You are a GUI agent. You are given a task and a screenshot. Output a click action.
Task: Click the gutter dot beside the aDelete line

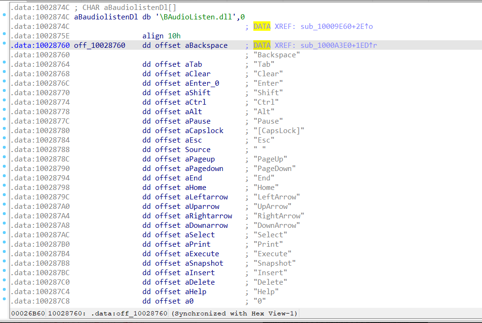click(x=4, y=281)
